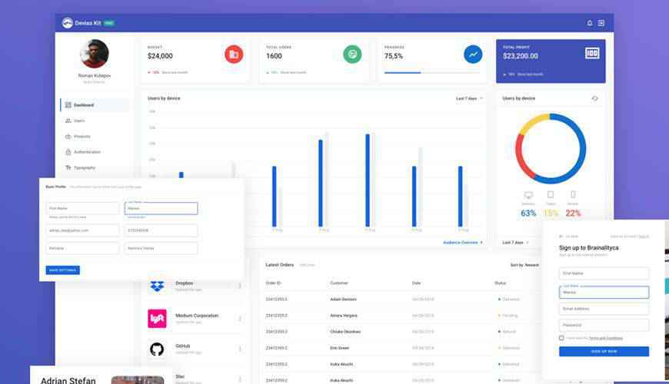Click the red Budget card icon
The width and height of the screenshot is (669, 384).
click(234, 55)
